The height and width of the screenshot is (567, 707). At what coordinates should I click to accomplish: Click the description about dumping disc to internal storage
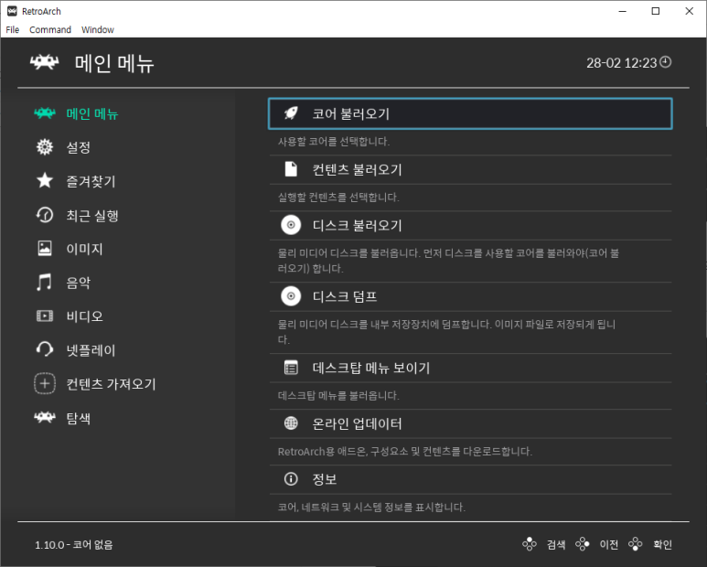click(447, 332)
